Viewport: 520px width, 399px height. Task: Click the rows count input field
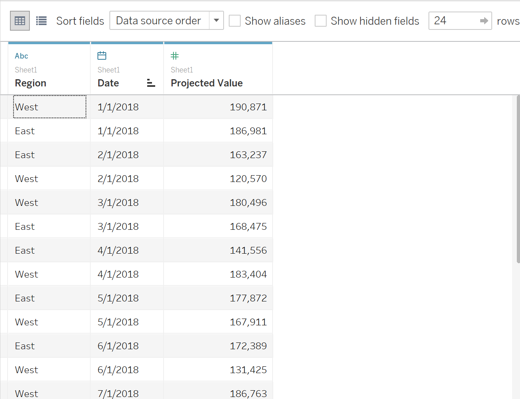[x=454, y=21]
